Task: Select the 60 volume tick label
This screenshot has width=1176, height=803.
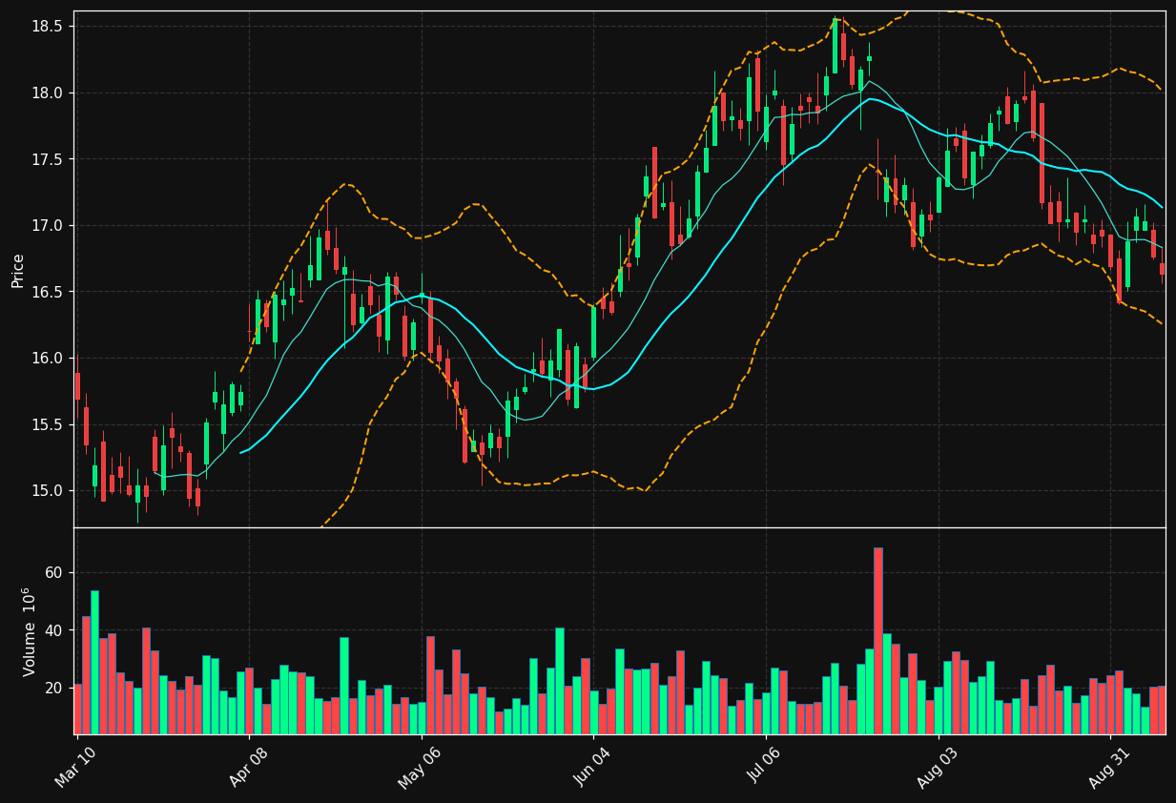Action: coord(54,572)
